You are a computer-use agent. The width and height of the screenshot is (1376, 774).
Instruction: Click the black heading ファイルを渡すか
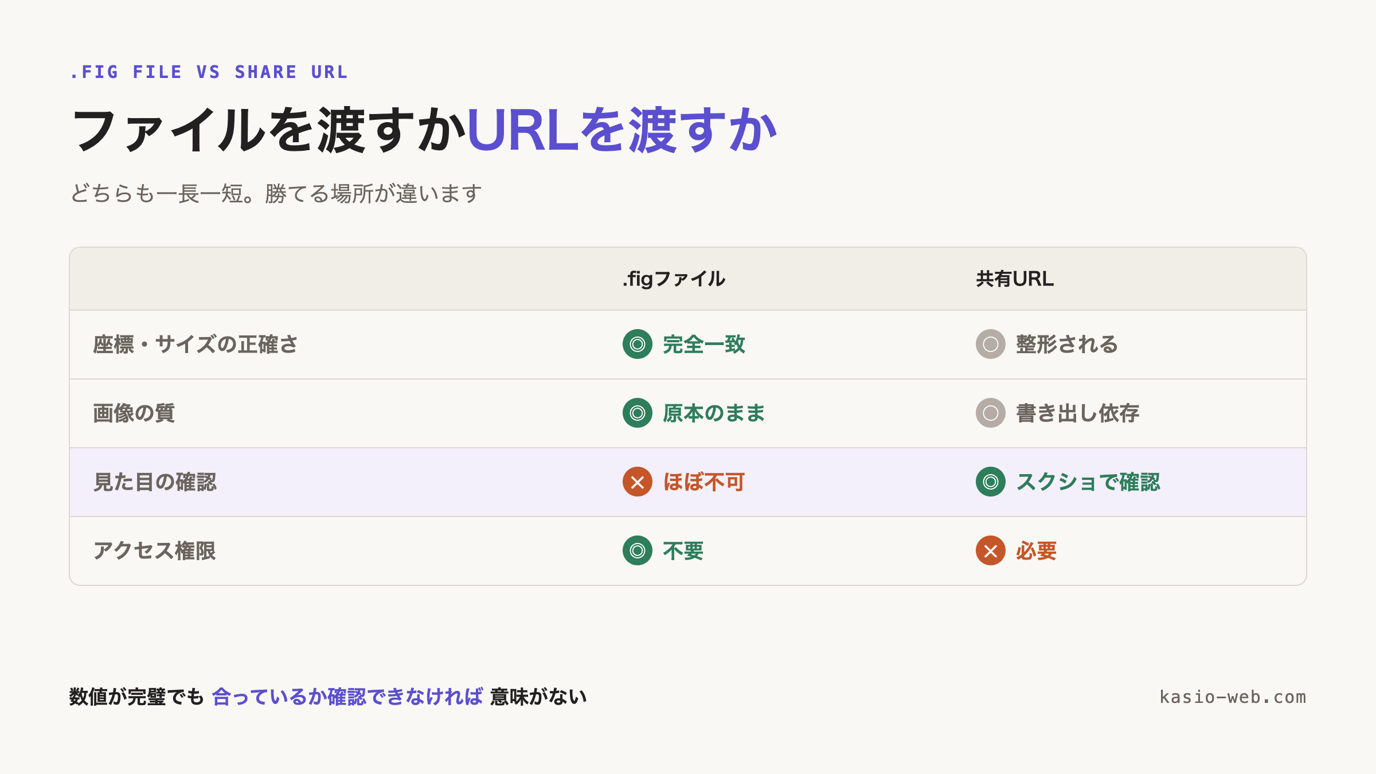coord(268,130)
